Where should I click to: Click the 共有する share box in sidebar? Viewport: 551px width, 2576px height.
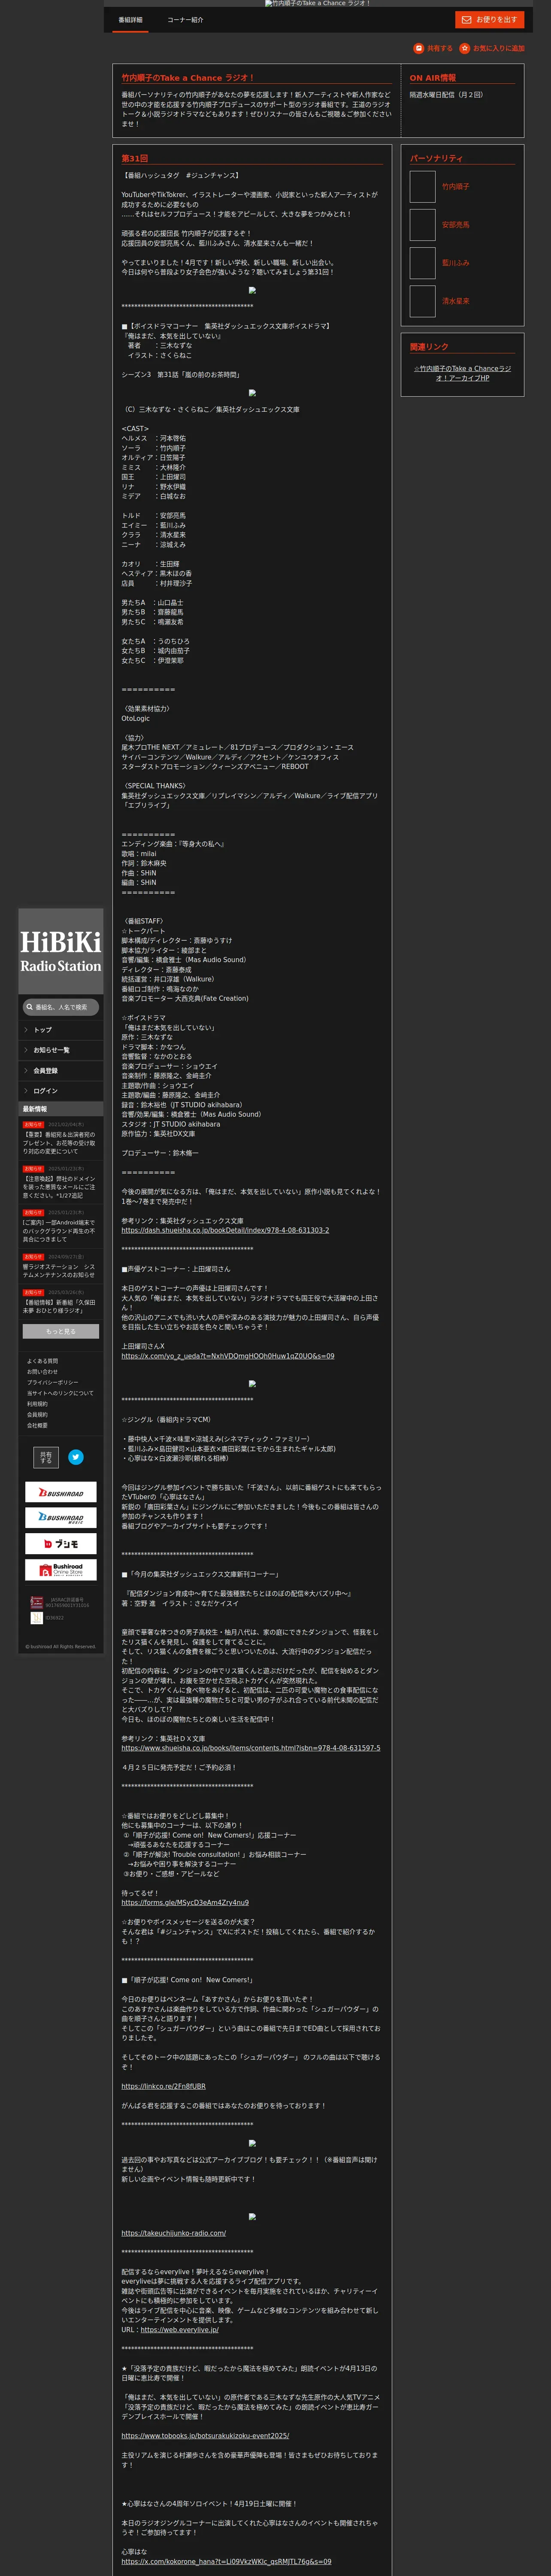46,1457
